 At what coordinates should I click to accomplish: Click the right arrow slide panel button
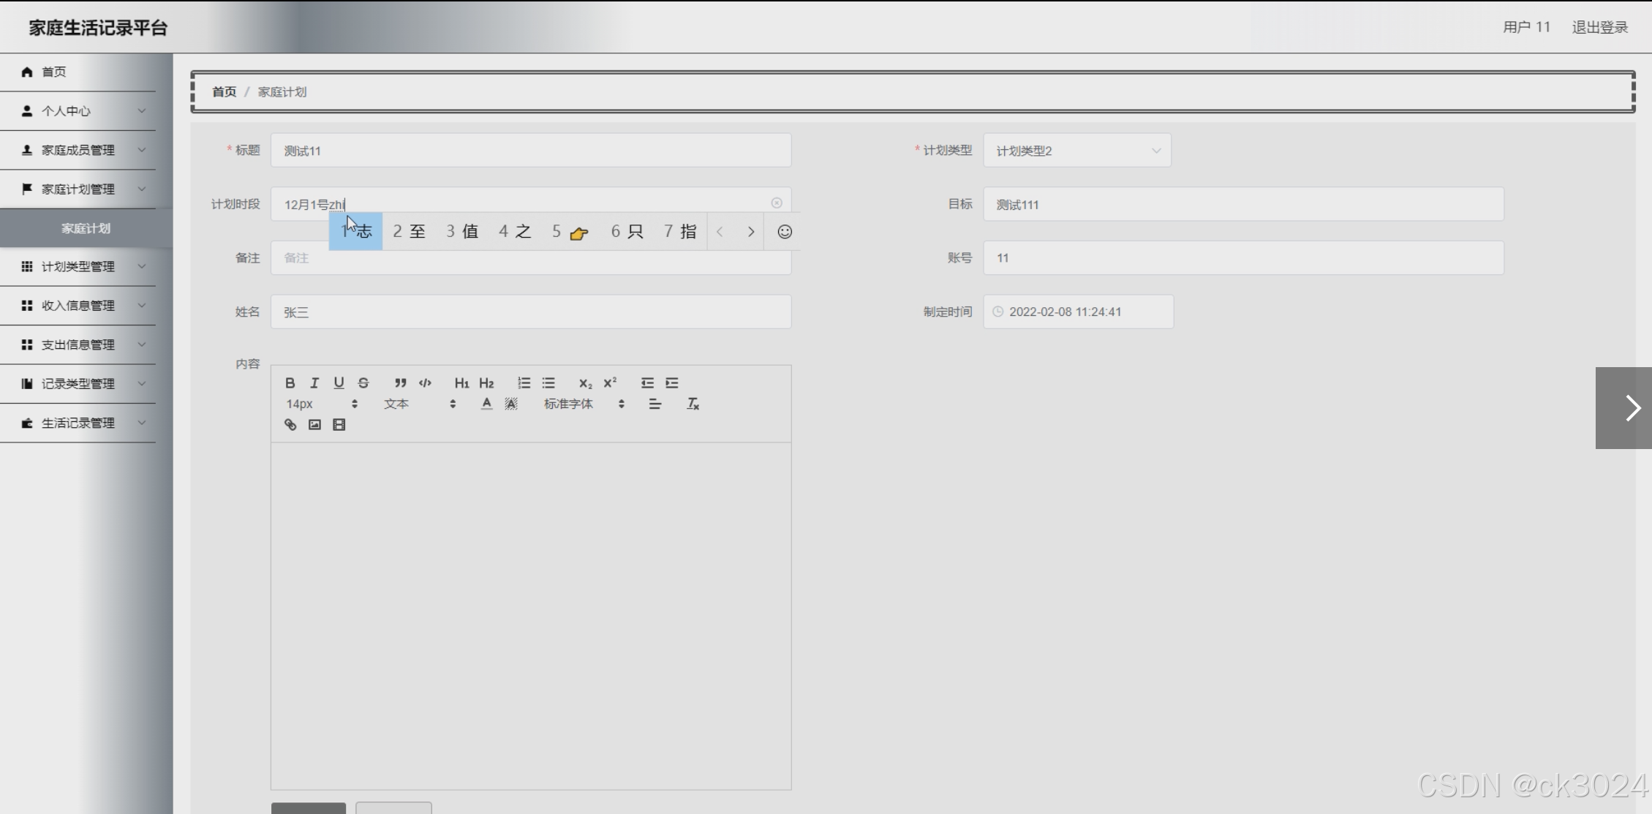point(1623,408)
